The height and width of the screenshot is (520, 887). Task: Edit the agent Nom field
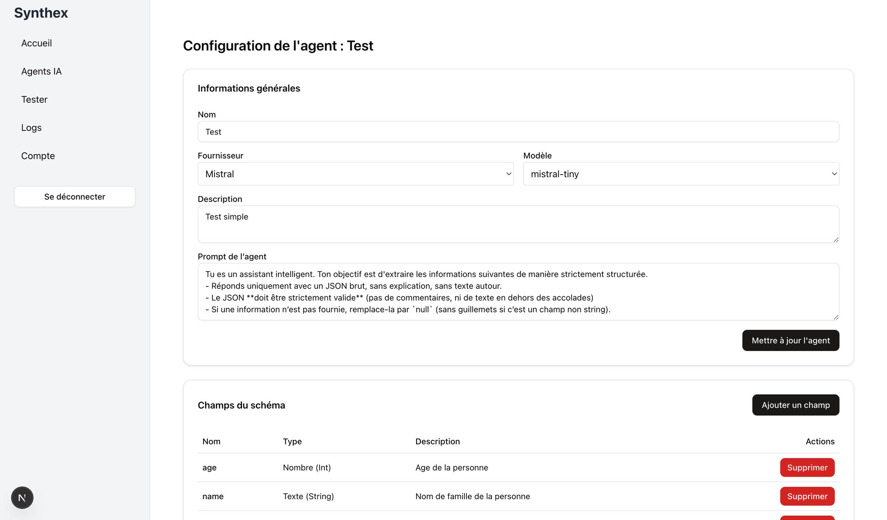(x=518, y=132)
